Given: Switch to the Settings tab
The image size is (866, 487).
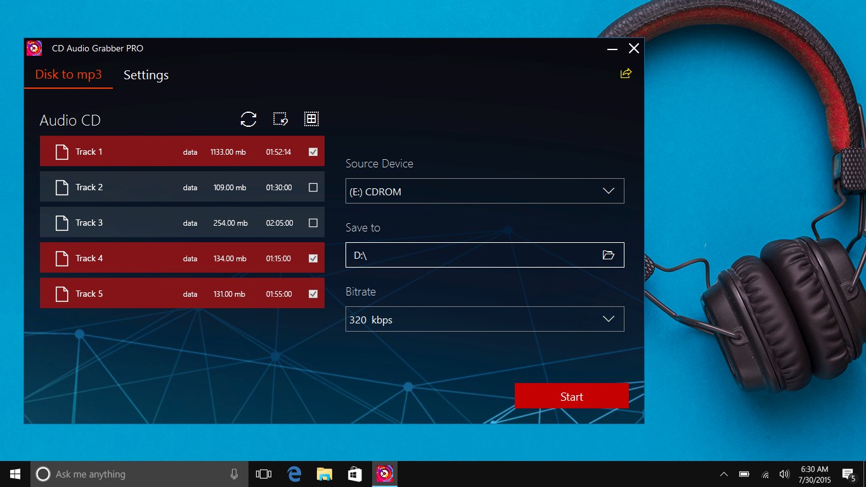Looking at the screenshot, I should pyautogui.click(x=146, y=75).
